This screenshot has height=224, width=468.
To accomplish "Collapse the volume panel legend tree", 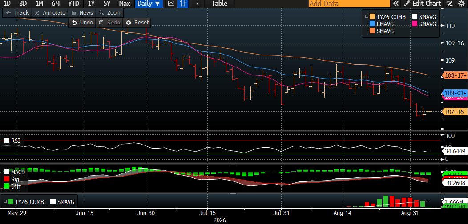I will pos(5,202).
